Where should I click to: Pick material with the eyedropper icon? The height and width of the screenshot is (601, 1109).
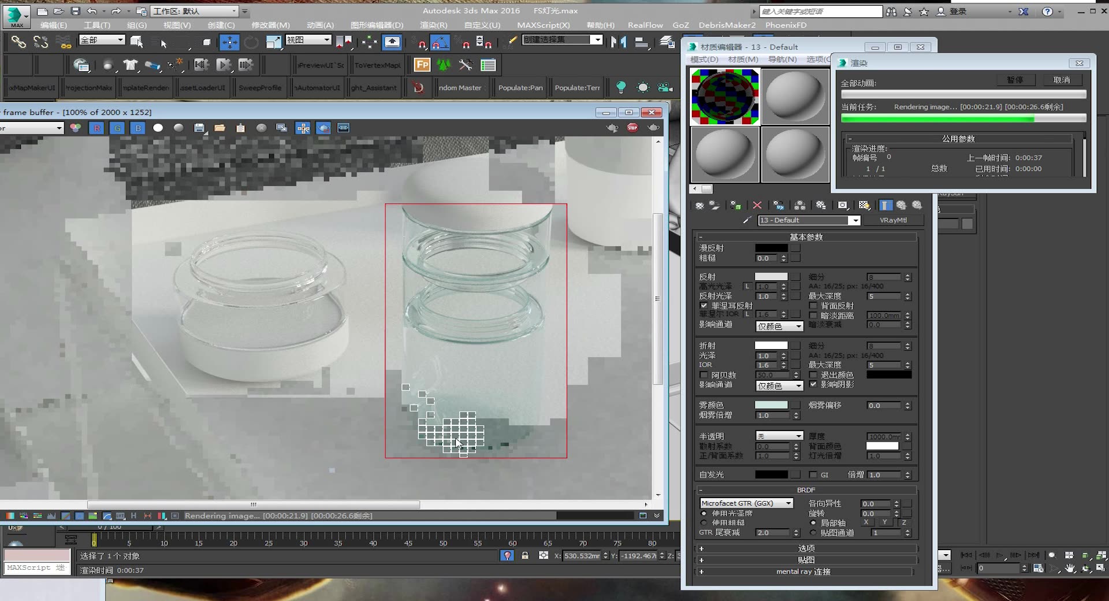(747, 220)
